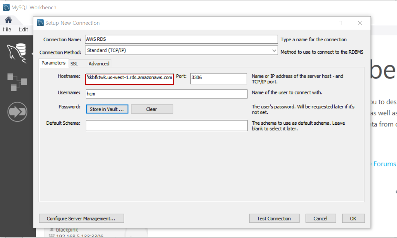The width and height of the screenshot is (397, 238).
Task: Focus the Connection Name field
Action: (x=181, y=39)
